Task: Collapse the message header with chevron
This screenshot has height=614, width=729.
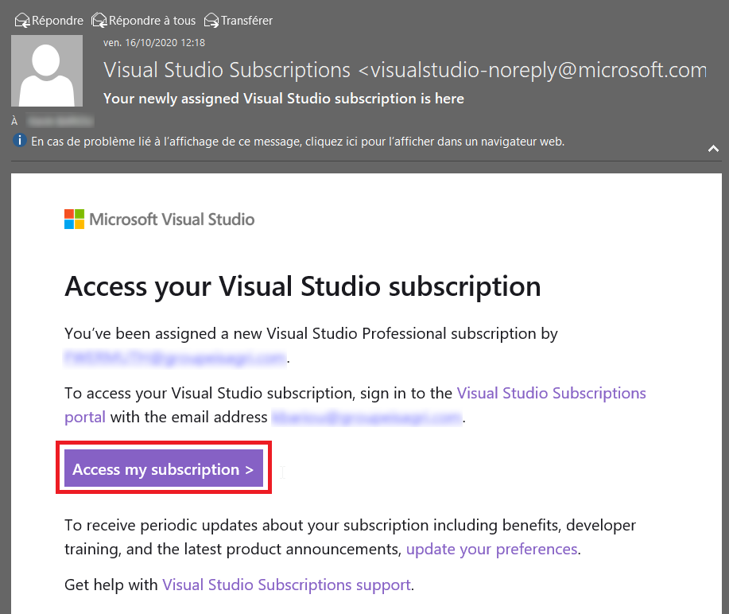Action: coord(713,149)
